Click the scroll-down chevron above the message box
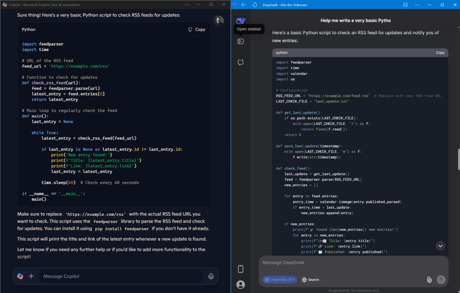Viewport: 460px width, 293px height. [x=440, y=246]
